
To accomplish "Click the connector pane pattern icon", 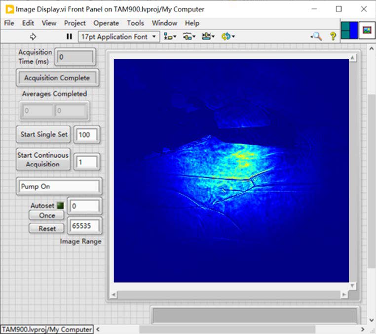I will pyautogui.click(x=349, y=30).
